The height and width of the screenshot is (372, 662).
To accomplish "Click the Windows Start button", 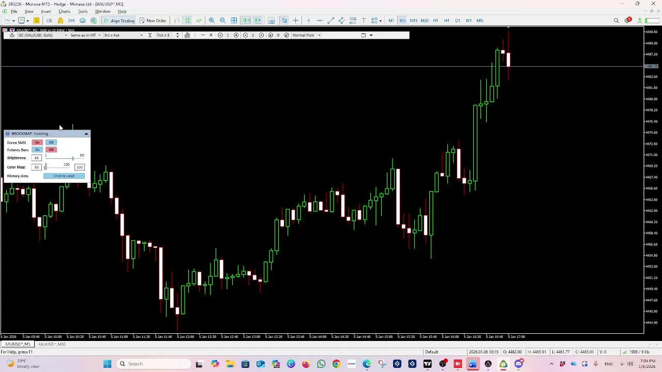I will [108, 364].
